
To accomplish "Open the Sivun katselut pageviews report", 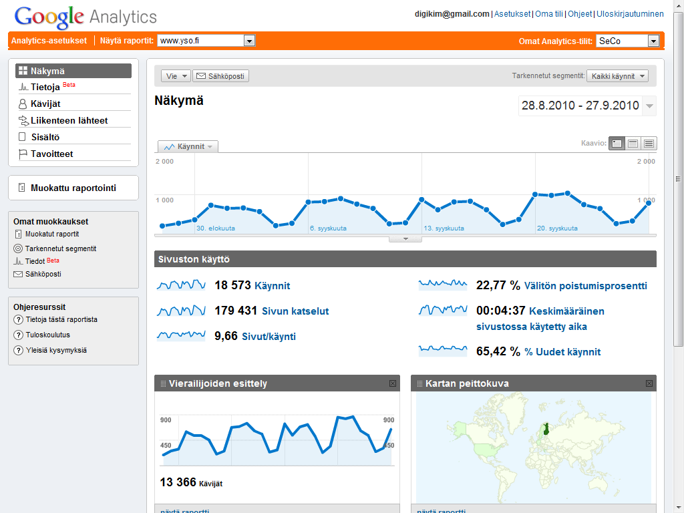I will click(x=295, y=311).
